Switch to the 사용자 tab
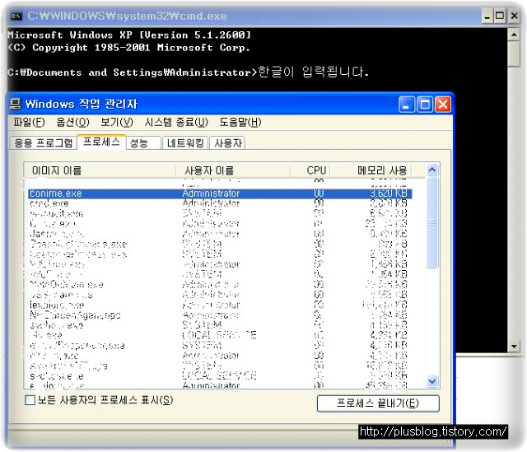Viewport: 527px width, 452px height. (228, 143)
